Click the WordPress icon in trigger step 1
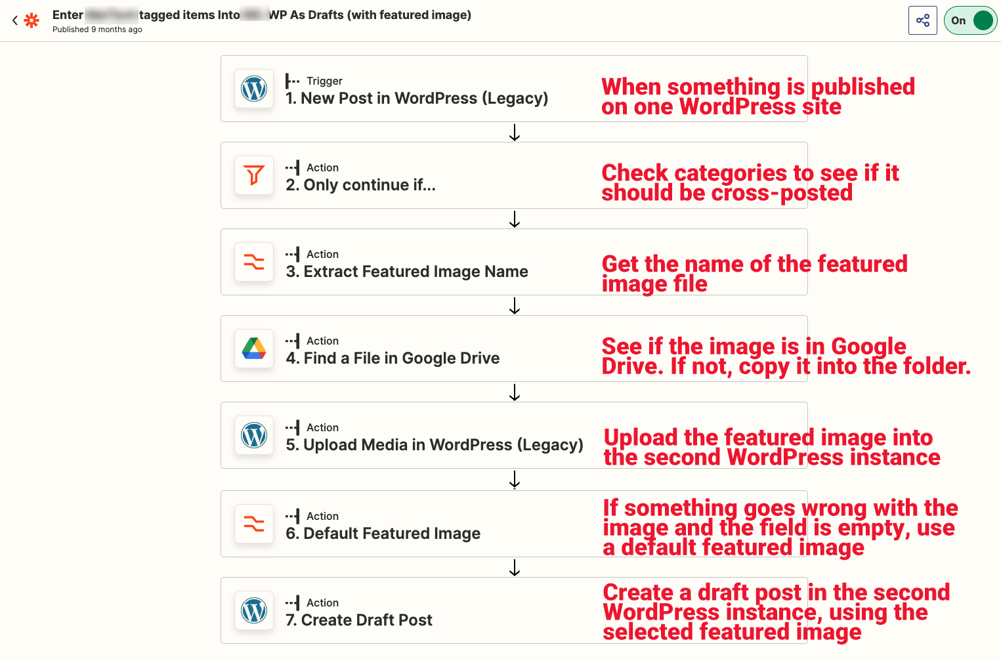This screenshot has height=661, width=1001. 254,89
